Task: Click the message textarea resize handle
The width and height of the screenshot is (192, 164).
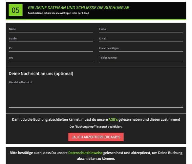Action: point(182,106)
